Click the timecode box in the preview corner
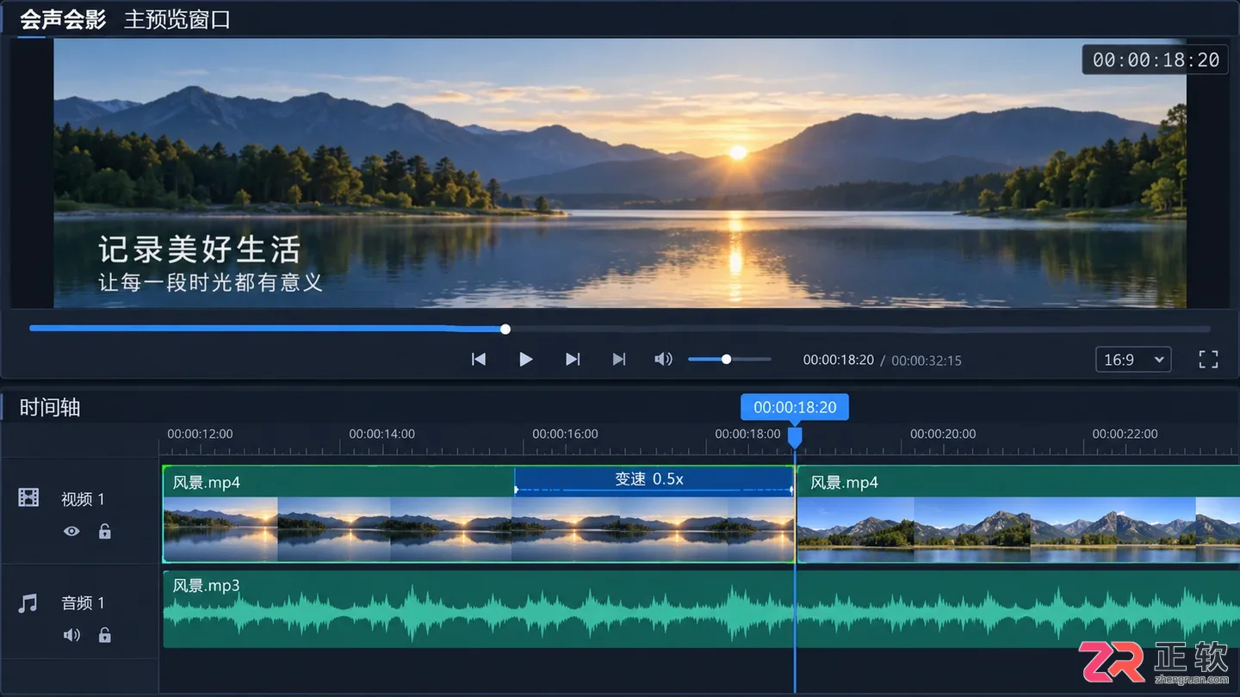 pos(1156,59)
